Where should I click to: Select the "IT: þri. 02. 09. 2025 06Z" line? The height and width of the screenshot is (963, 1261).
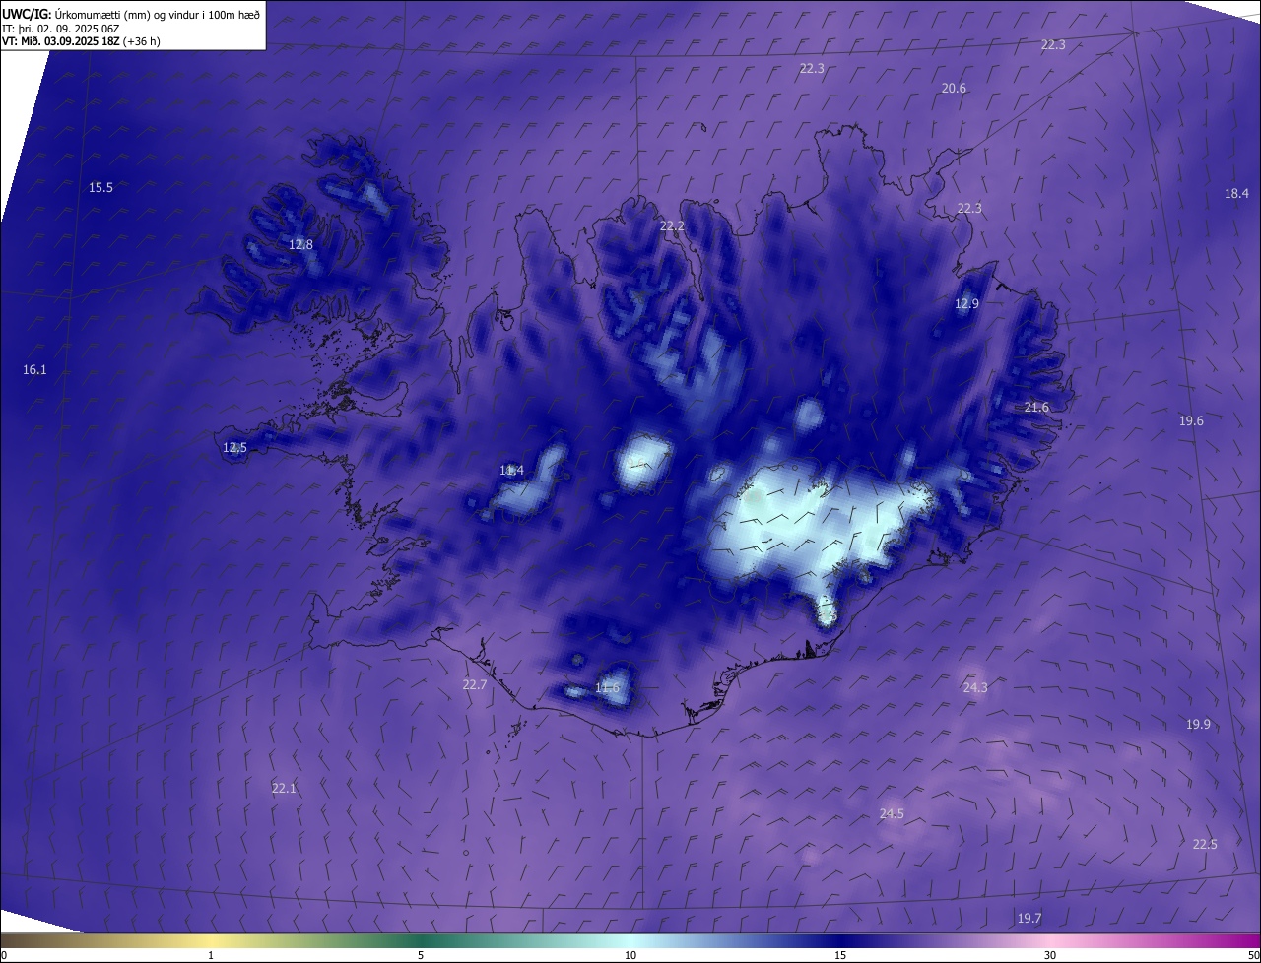pos(61,29)
